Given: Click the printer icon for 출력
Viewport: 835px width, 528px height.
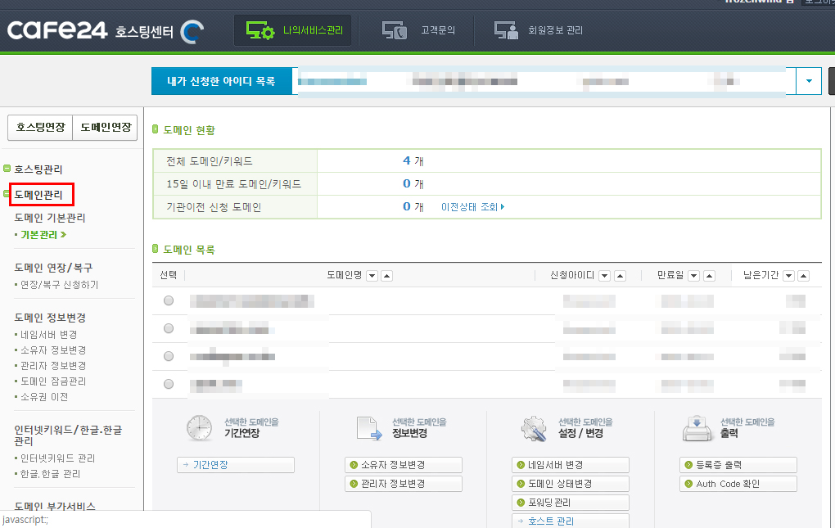Looking at the screenshot, I should [x=697, y=428].
